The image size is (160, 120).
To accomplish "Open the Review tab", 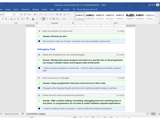I will (44, 9).
